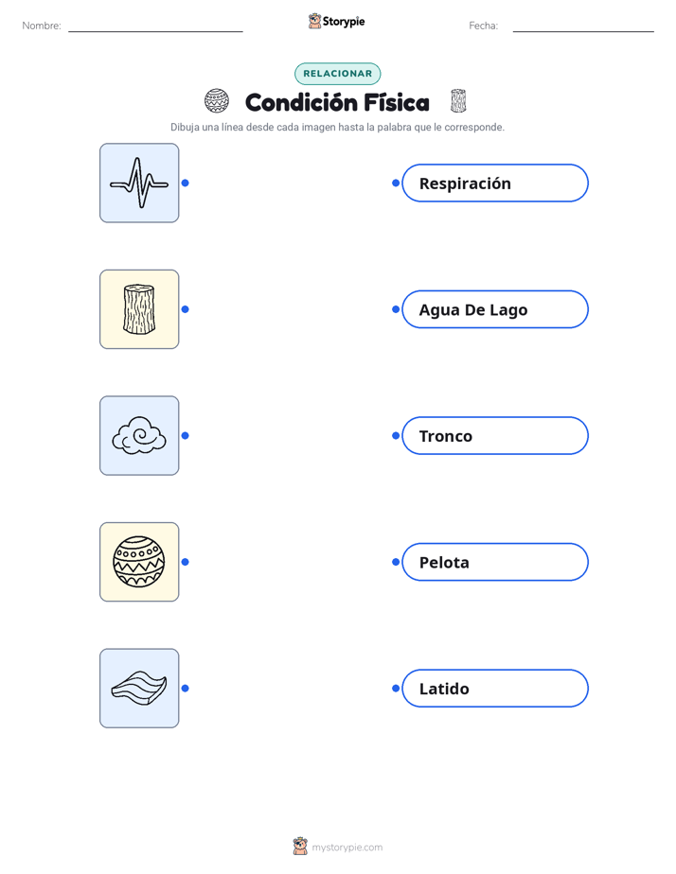Click the heartbeat pulse line image
Viewport: 676px width, 874px height.
[x=139, y=183]
